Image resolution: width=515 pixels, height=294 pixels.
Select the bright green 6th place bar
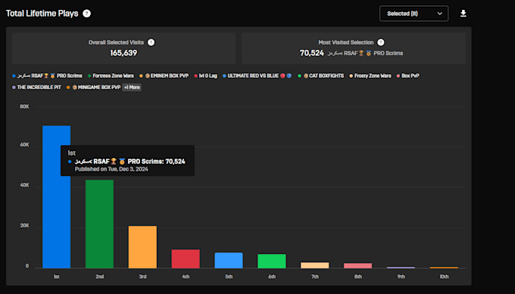click(272, 261)
